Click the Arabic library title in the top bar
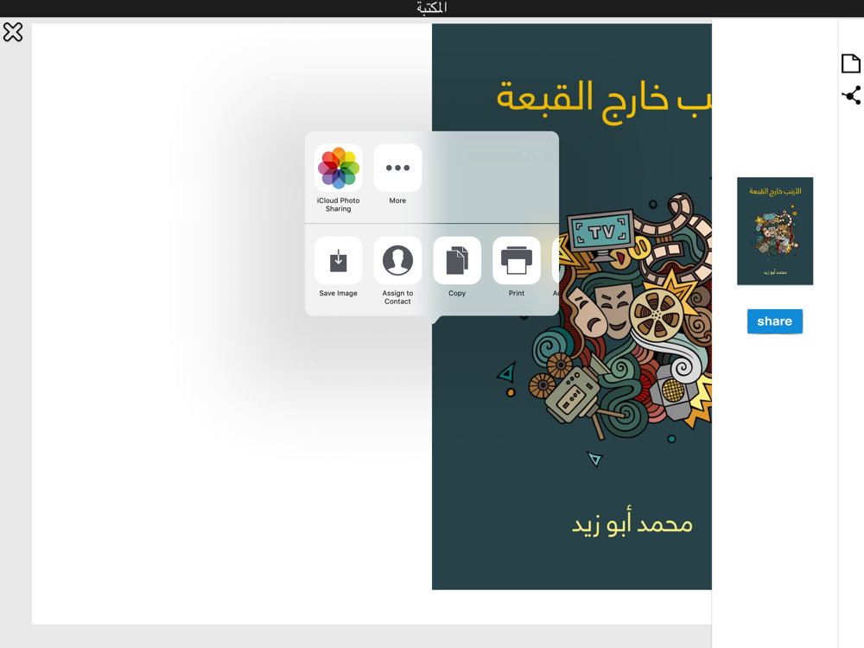 point(431,8)
